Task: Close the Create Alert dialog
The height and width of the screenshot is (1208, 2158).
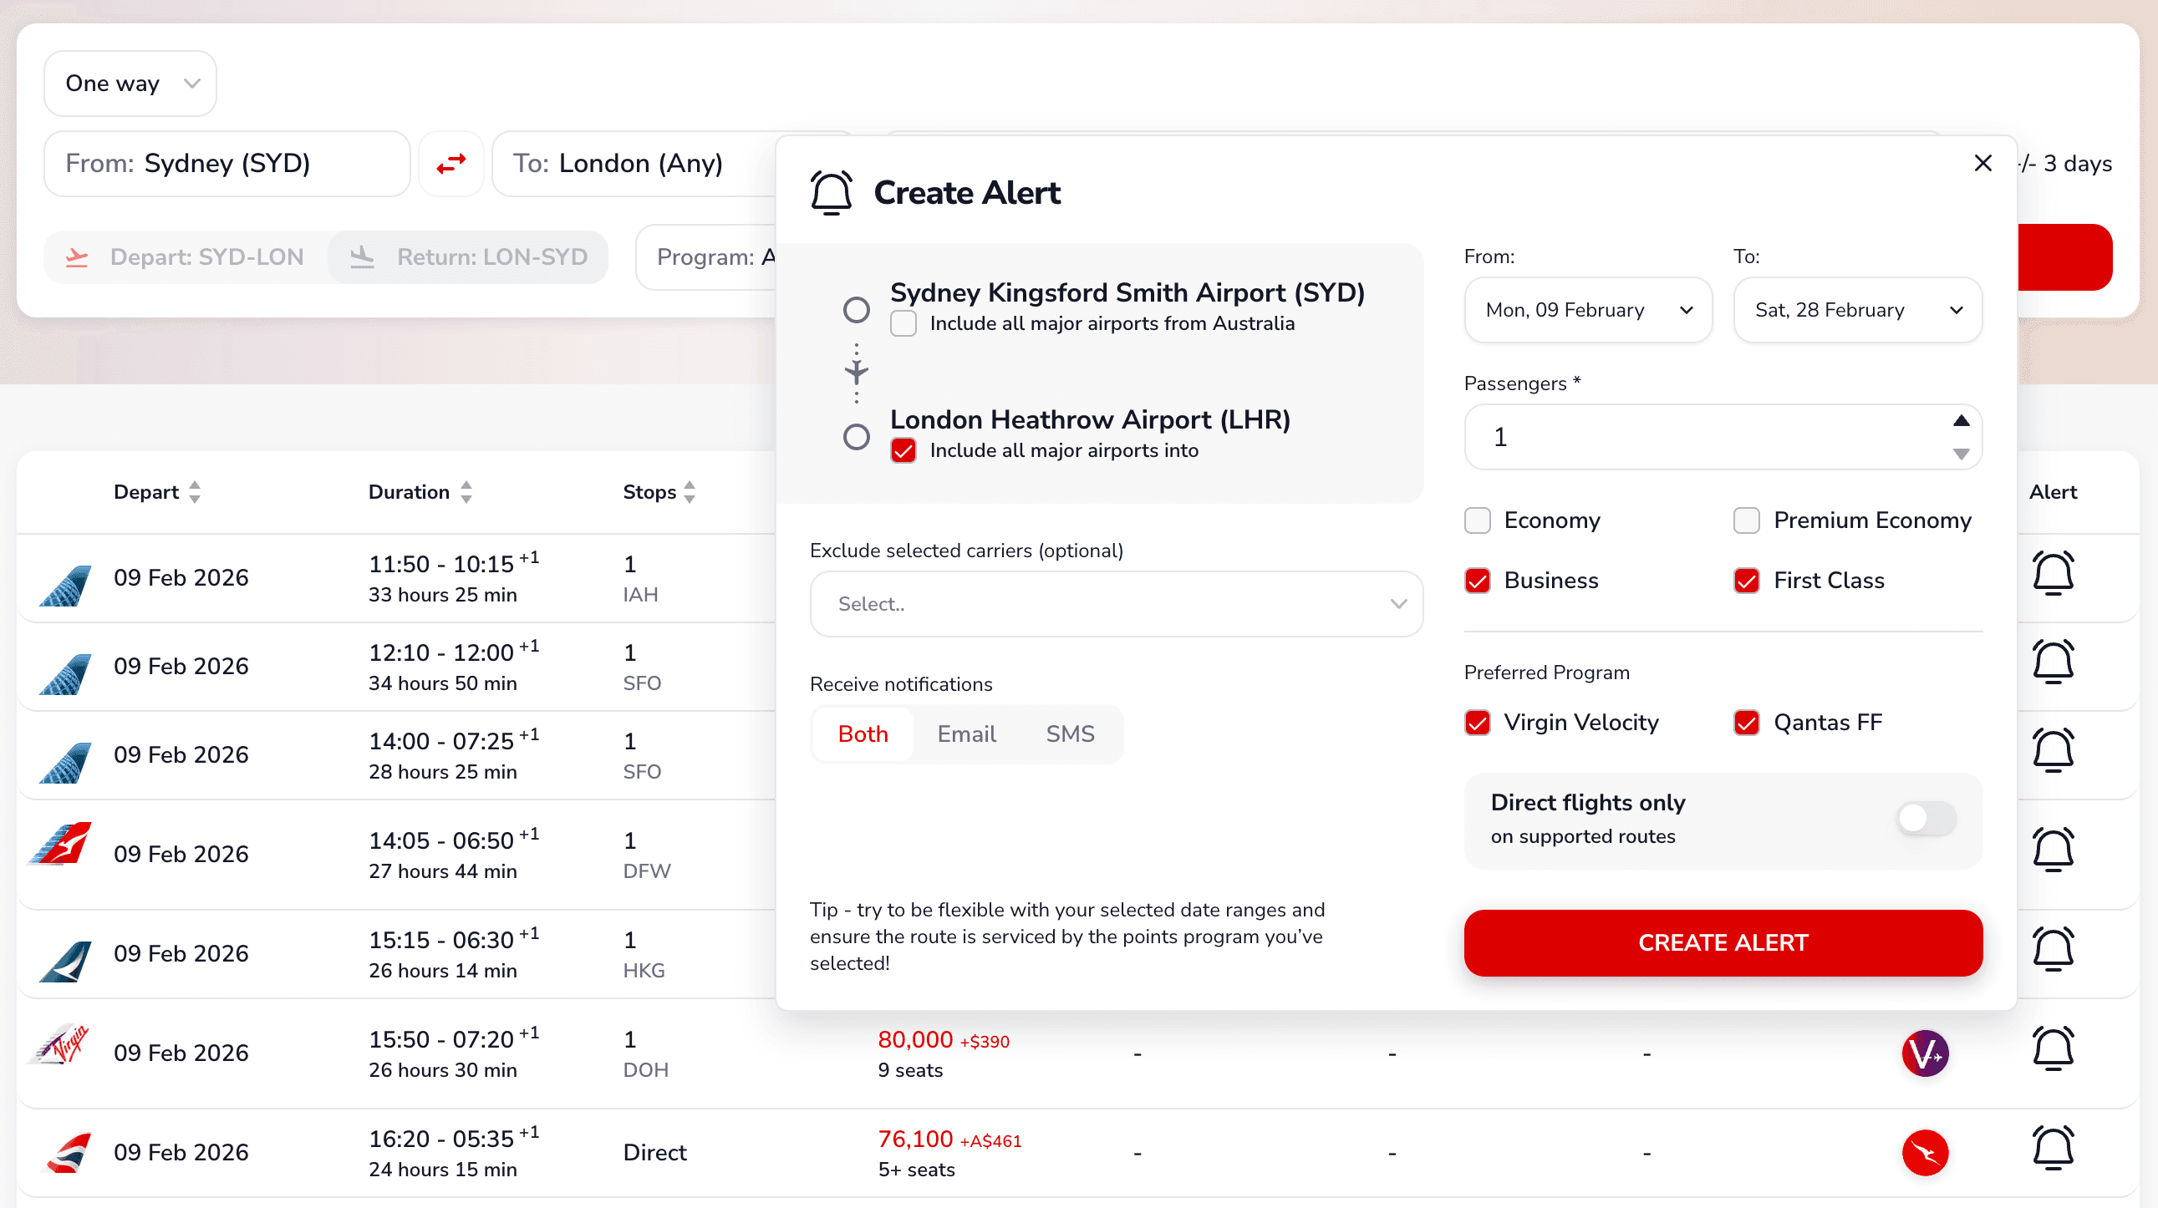Action: [x=1982, y=163]
